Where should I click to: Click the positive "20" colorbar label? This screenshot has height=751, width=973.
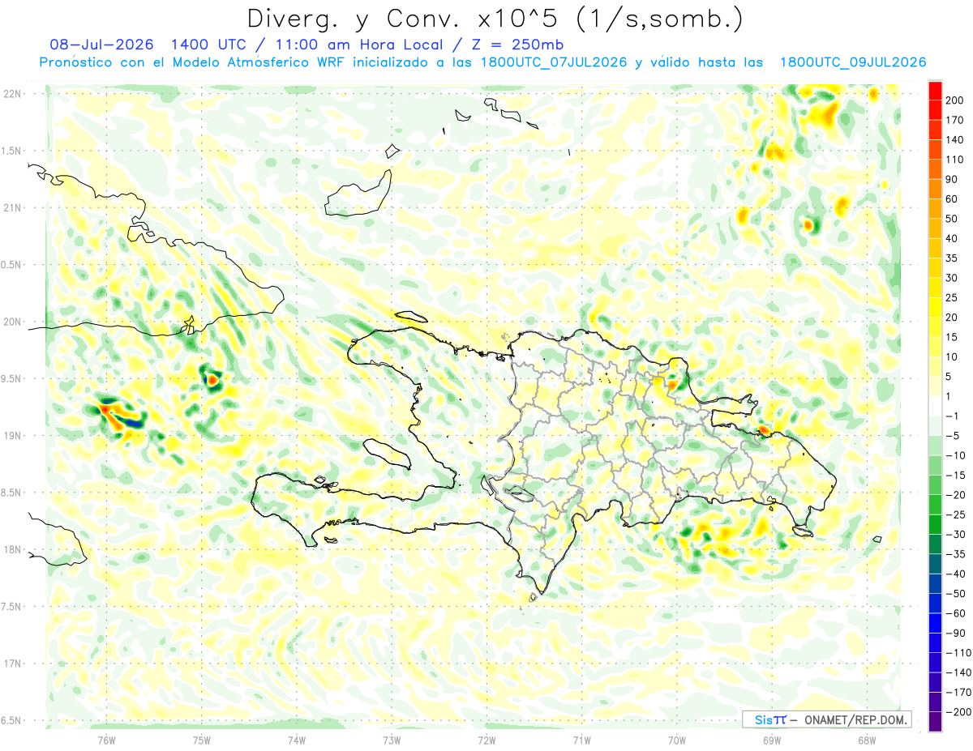[954, 317]
